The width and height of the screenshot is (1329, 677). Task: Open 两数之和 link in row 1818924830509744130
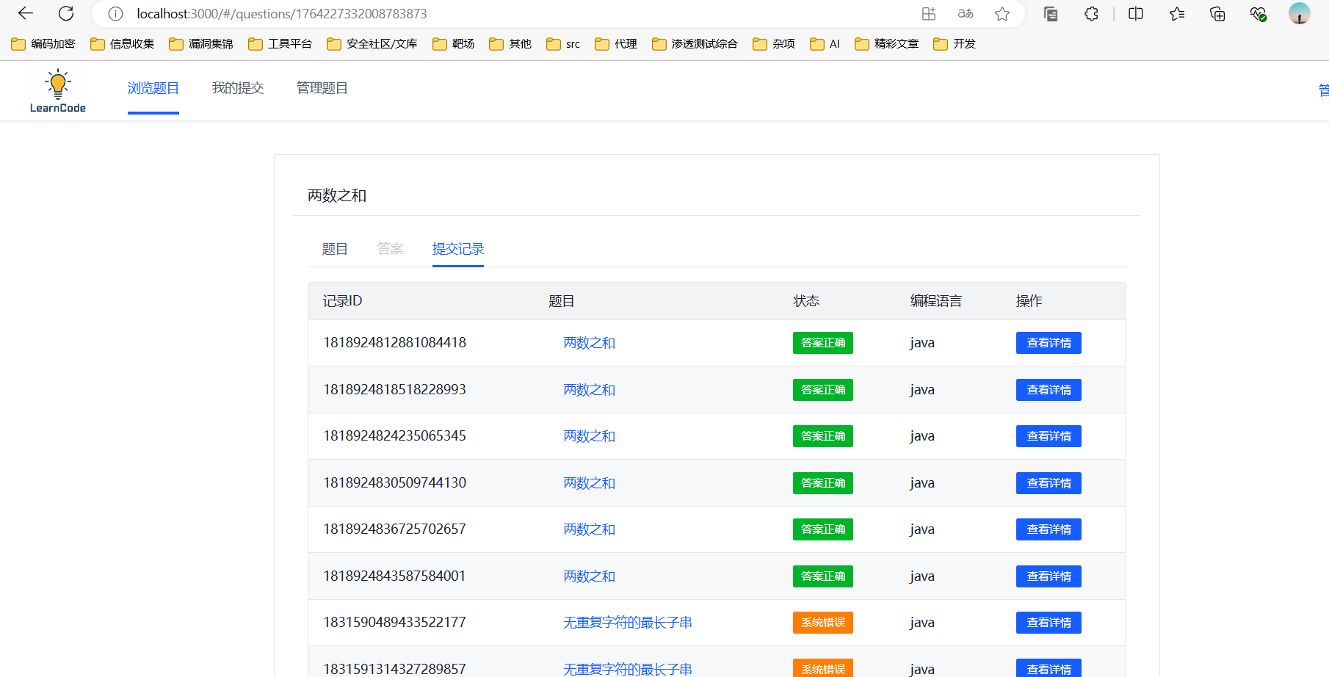pyautogui.click(x=590, y=483)
